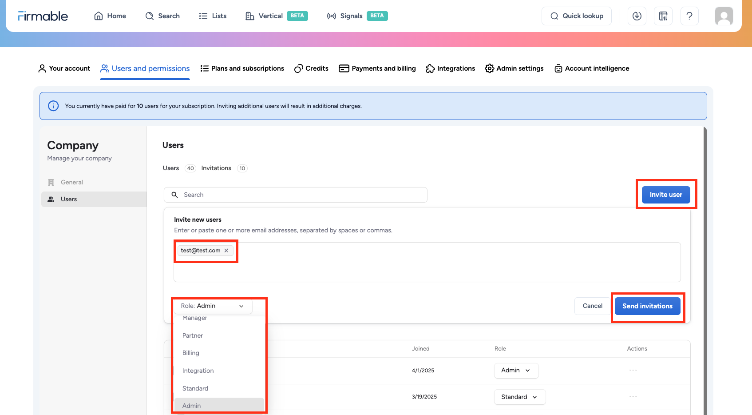The image size is (752, 415).
Task: Select General in Company sidebar
Action: [x=94, y=182]
